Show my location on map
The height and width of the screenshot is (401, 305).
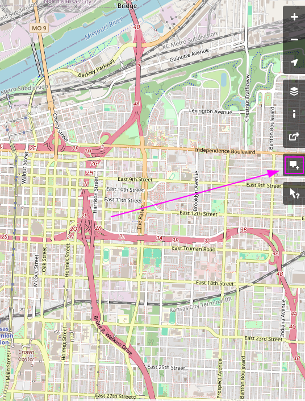pyautogui.click(x=294, y=63)
